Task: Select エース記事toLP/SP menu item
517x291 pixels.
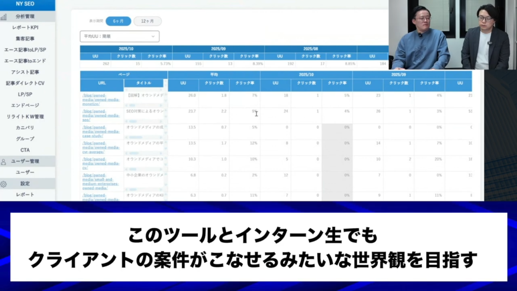Action: [25, 50]
